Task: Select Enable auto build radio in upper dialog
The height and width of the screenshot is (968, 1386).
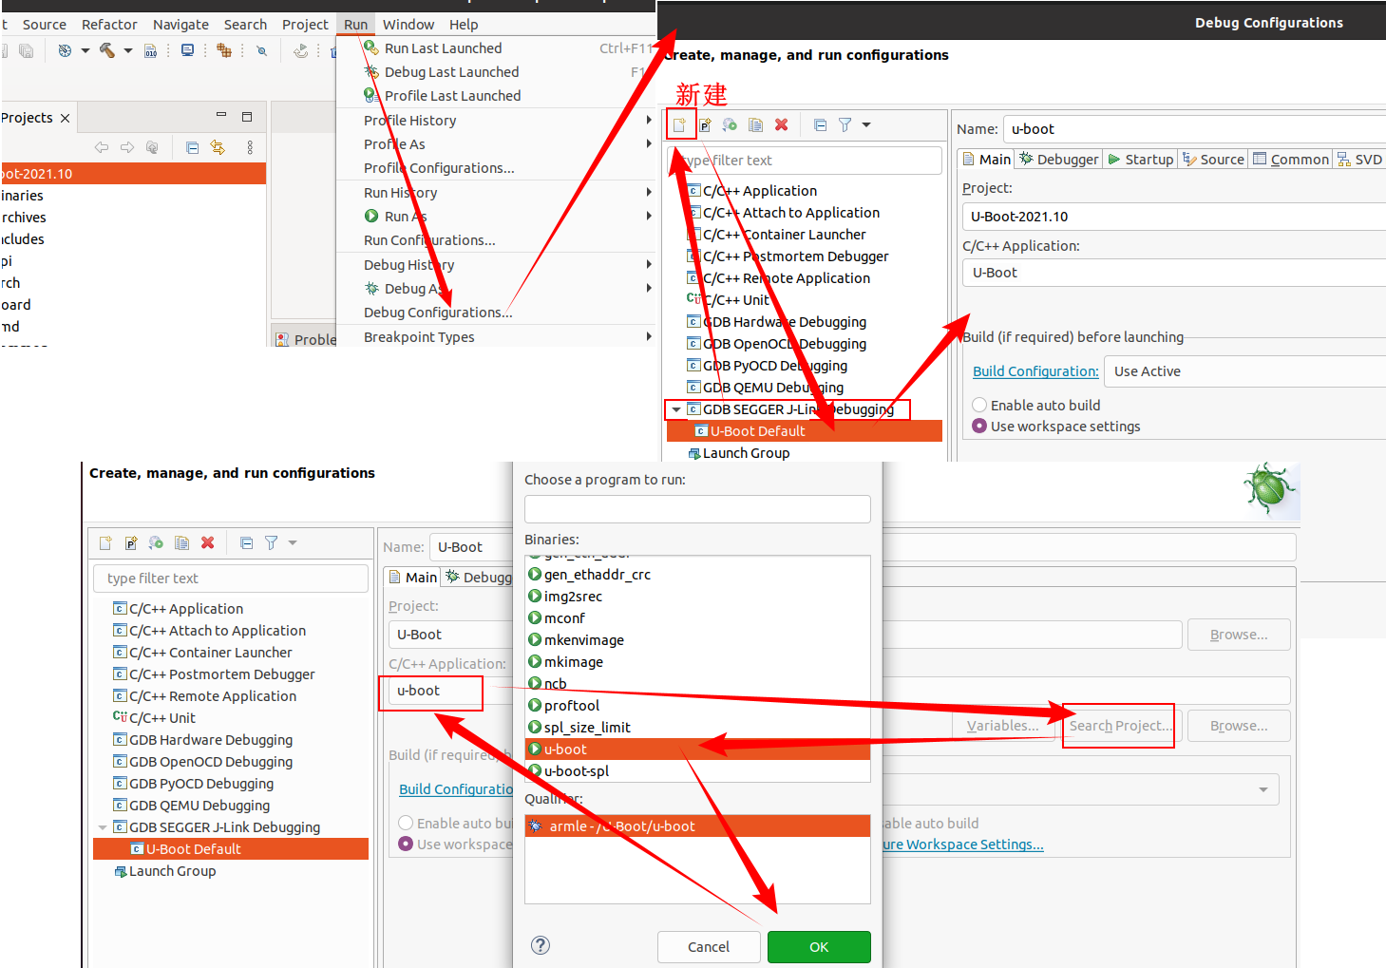Action: (979, 405)
